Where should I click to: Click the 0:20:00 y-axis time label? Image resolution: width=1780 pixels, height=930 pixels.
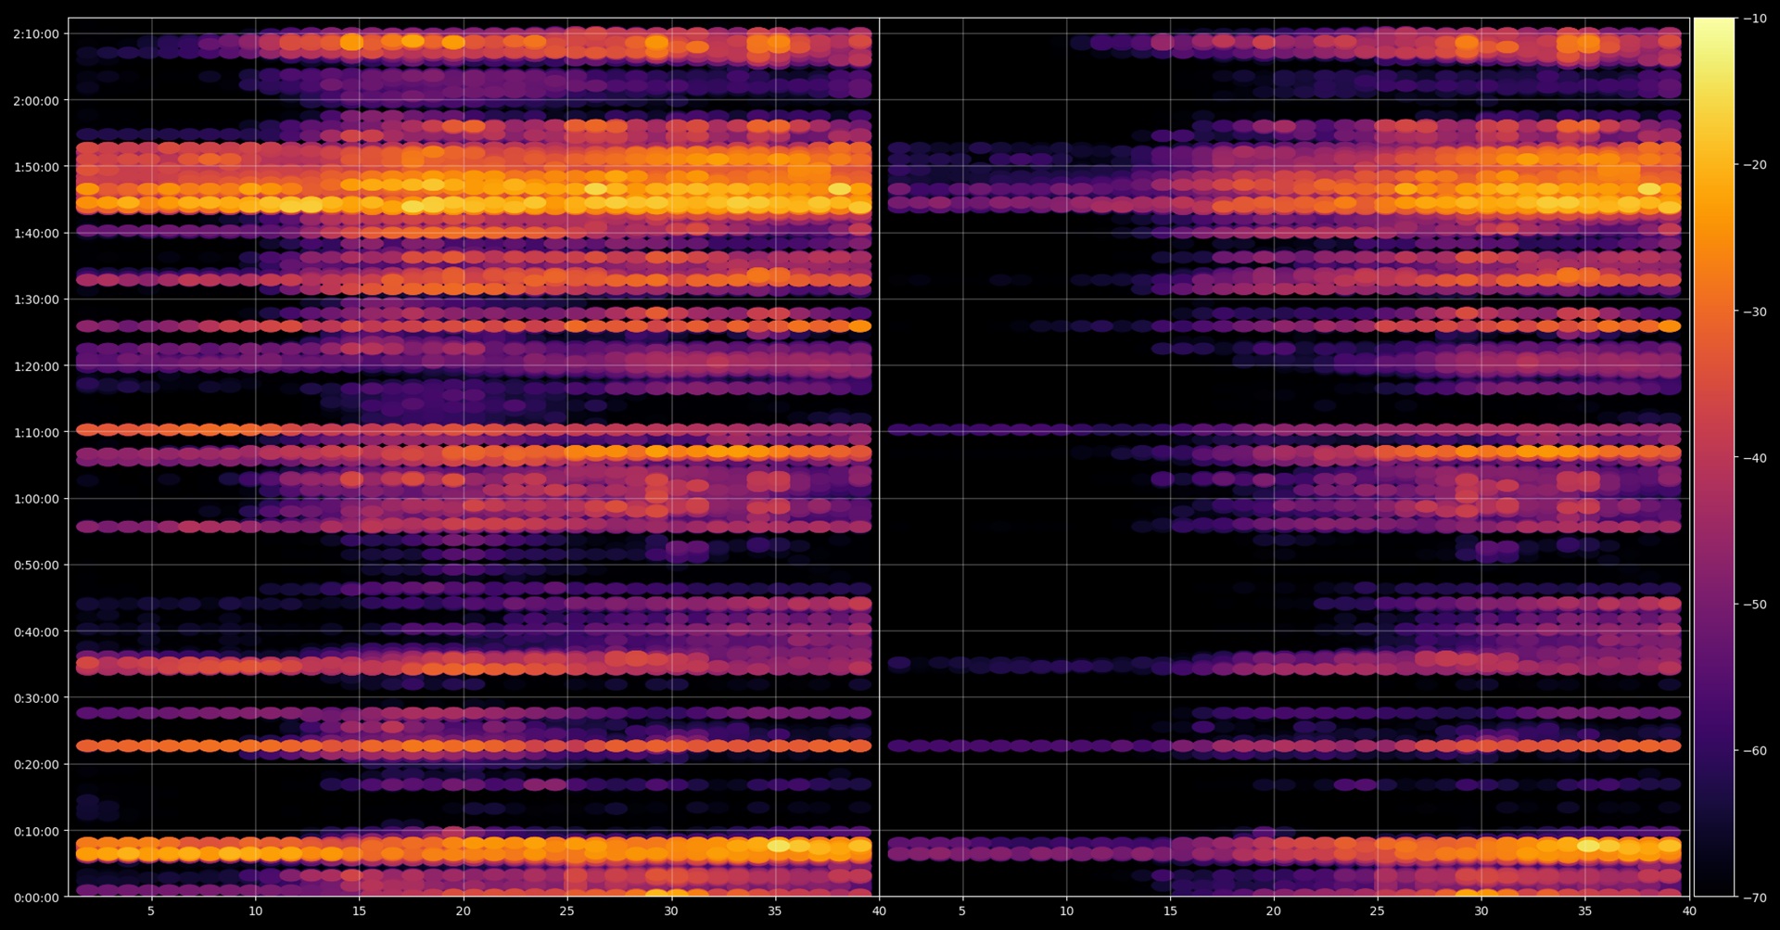pos(36,765)
